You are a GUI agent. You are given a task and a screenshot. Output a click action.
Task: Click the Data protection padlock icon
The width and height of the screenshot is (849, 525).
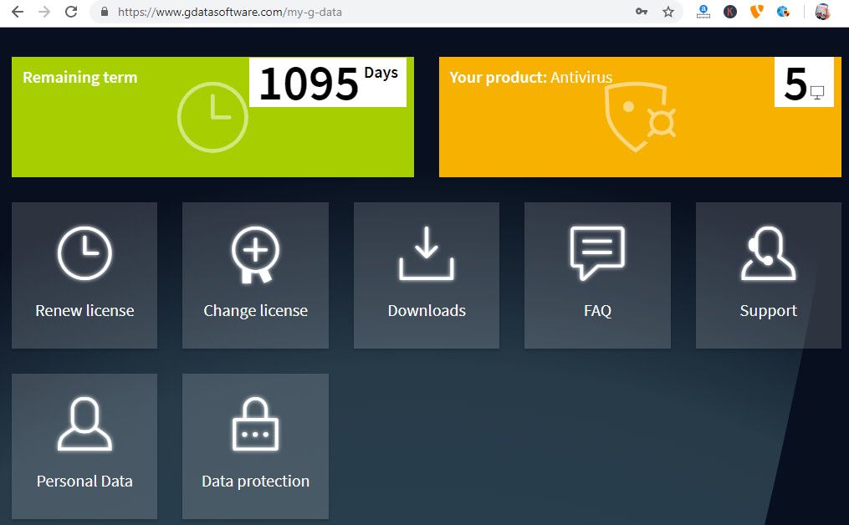(x=256, y=424)
